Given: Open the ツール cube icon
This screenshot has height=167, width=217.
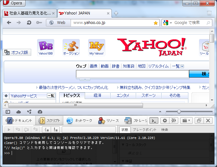Looking at the screenshot, I should (x=204, y=48).
